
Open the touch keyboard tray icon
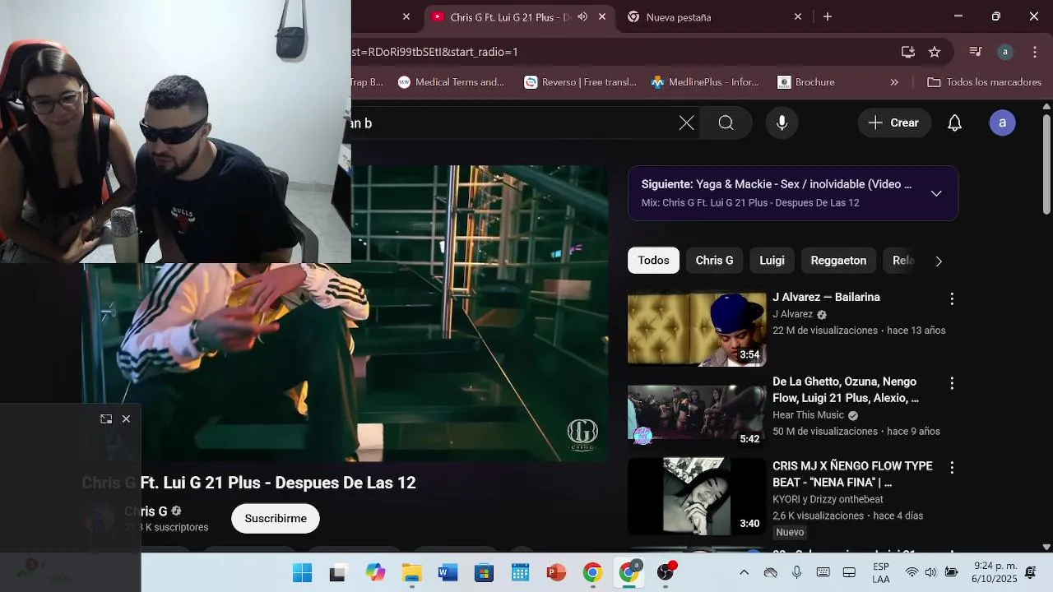(x=823, y=572)
